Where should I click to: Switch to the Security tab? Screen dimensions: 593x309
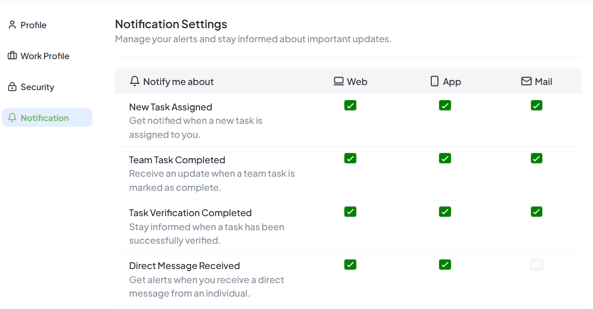(37, 87)
